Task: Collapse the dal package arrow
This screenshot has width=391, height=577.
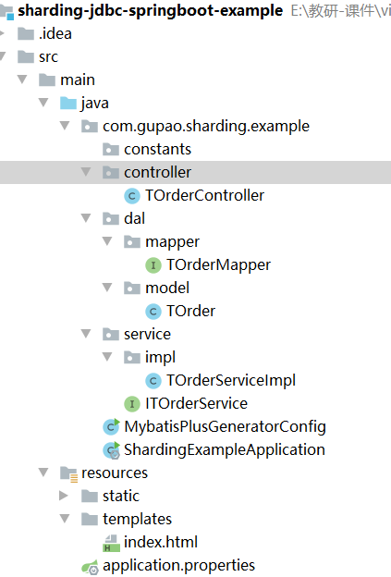Action: [x=86, y=218]
